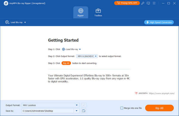Screen dimensions: 179x116
Task: Expand the Step 1 Load Blu-ray arrow
Action: click(x=80, y=50)
